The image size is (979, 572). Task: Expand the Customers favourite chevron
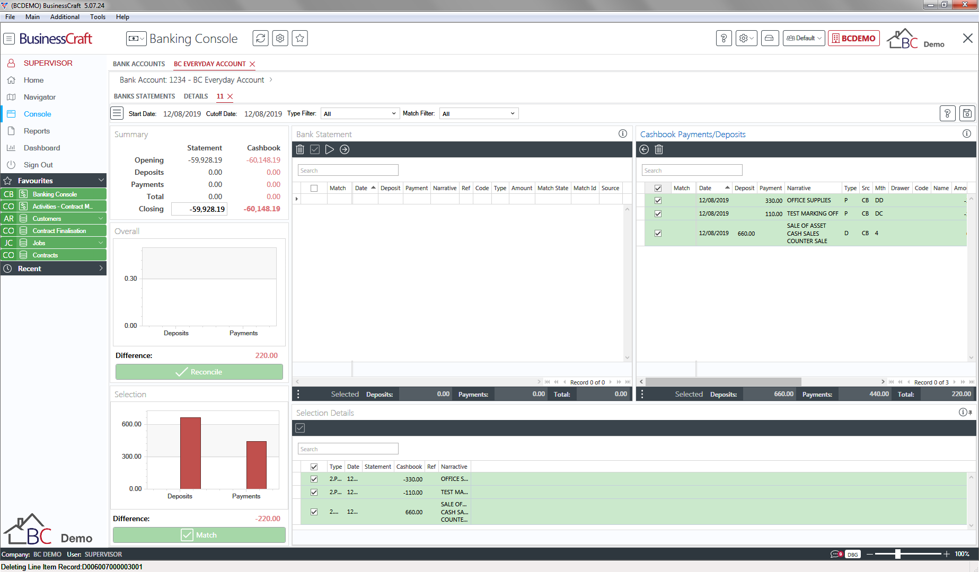[x=101, y=218]
